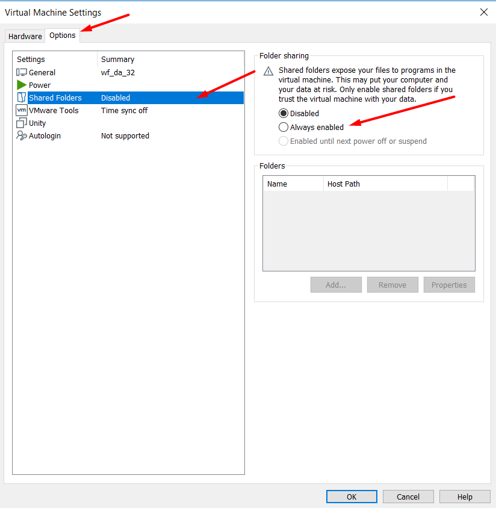Screen dimensions: 496x508
Task: Click the Name column header in Folders
Action: pyautogui.click(x=293, y=184)
